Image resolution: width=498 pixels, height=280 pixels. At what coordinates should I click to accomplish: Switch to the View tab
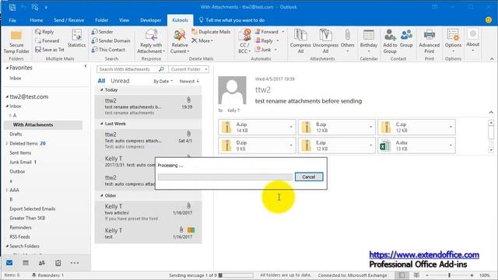(x=124, y=20)
